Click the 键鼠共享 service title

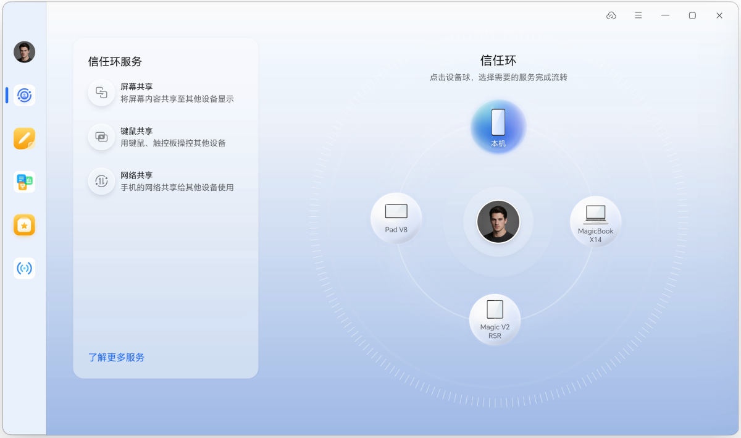click(x=136, y=131)
